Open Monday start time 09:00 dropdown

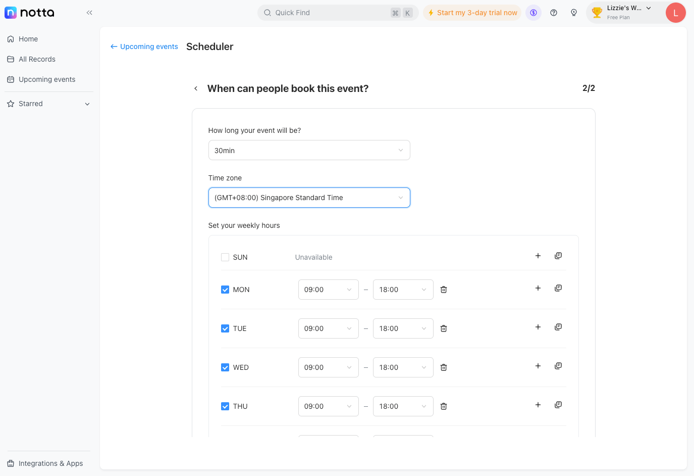coord(328,290)
